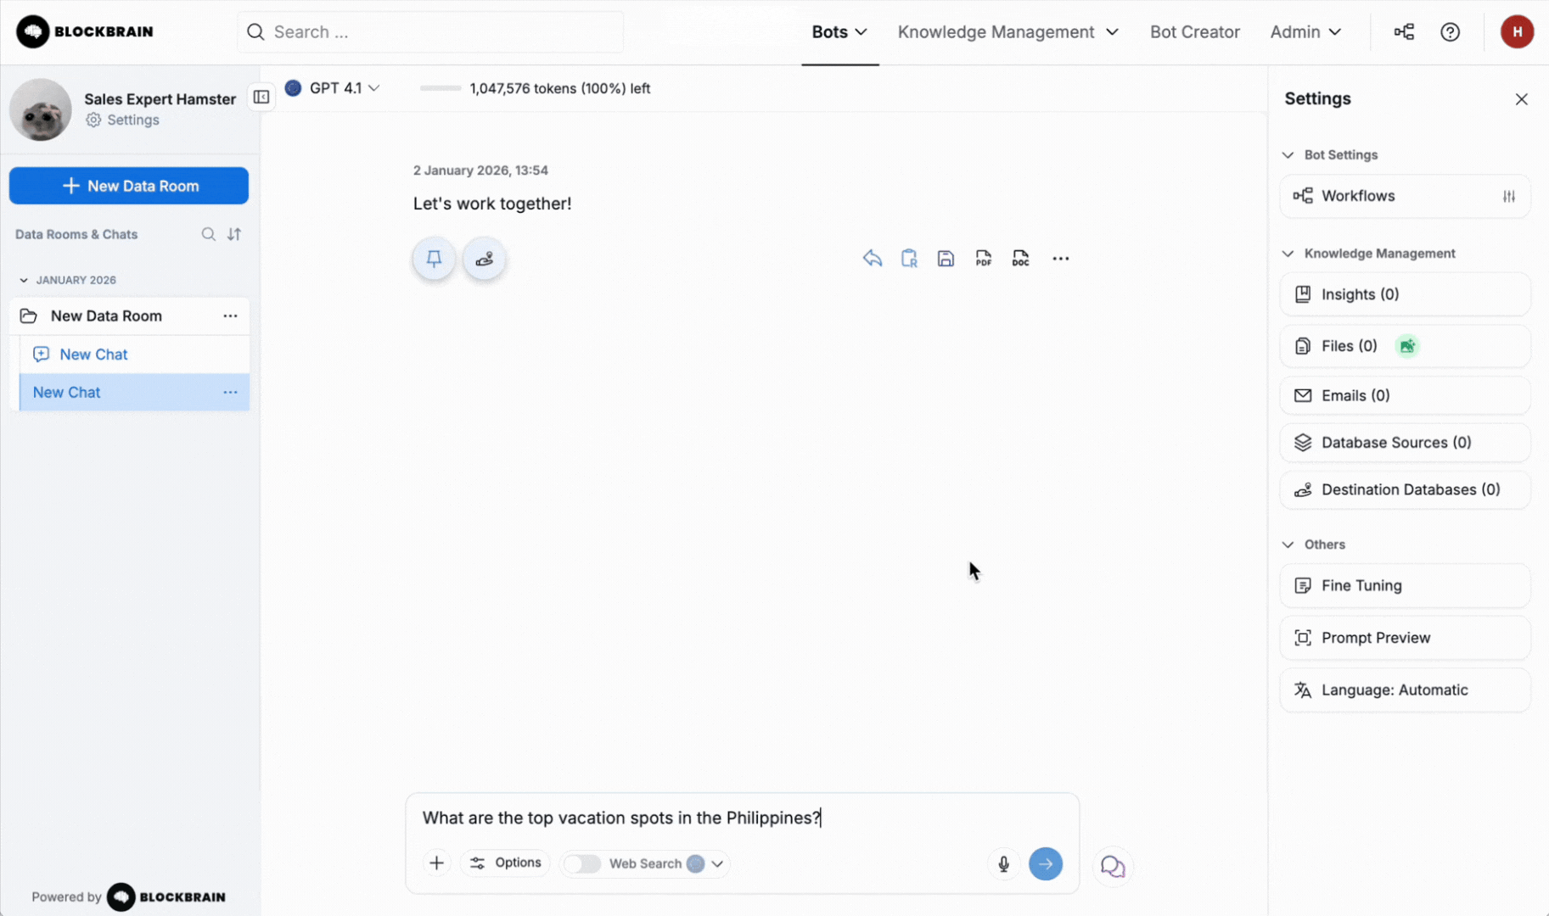Open the Knowledge Management menu
1549x916 pixels.
(x=1007, y=32)
